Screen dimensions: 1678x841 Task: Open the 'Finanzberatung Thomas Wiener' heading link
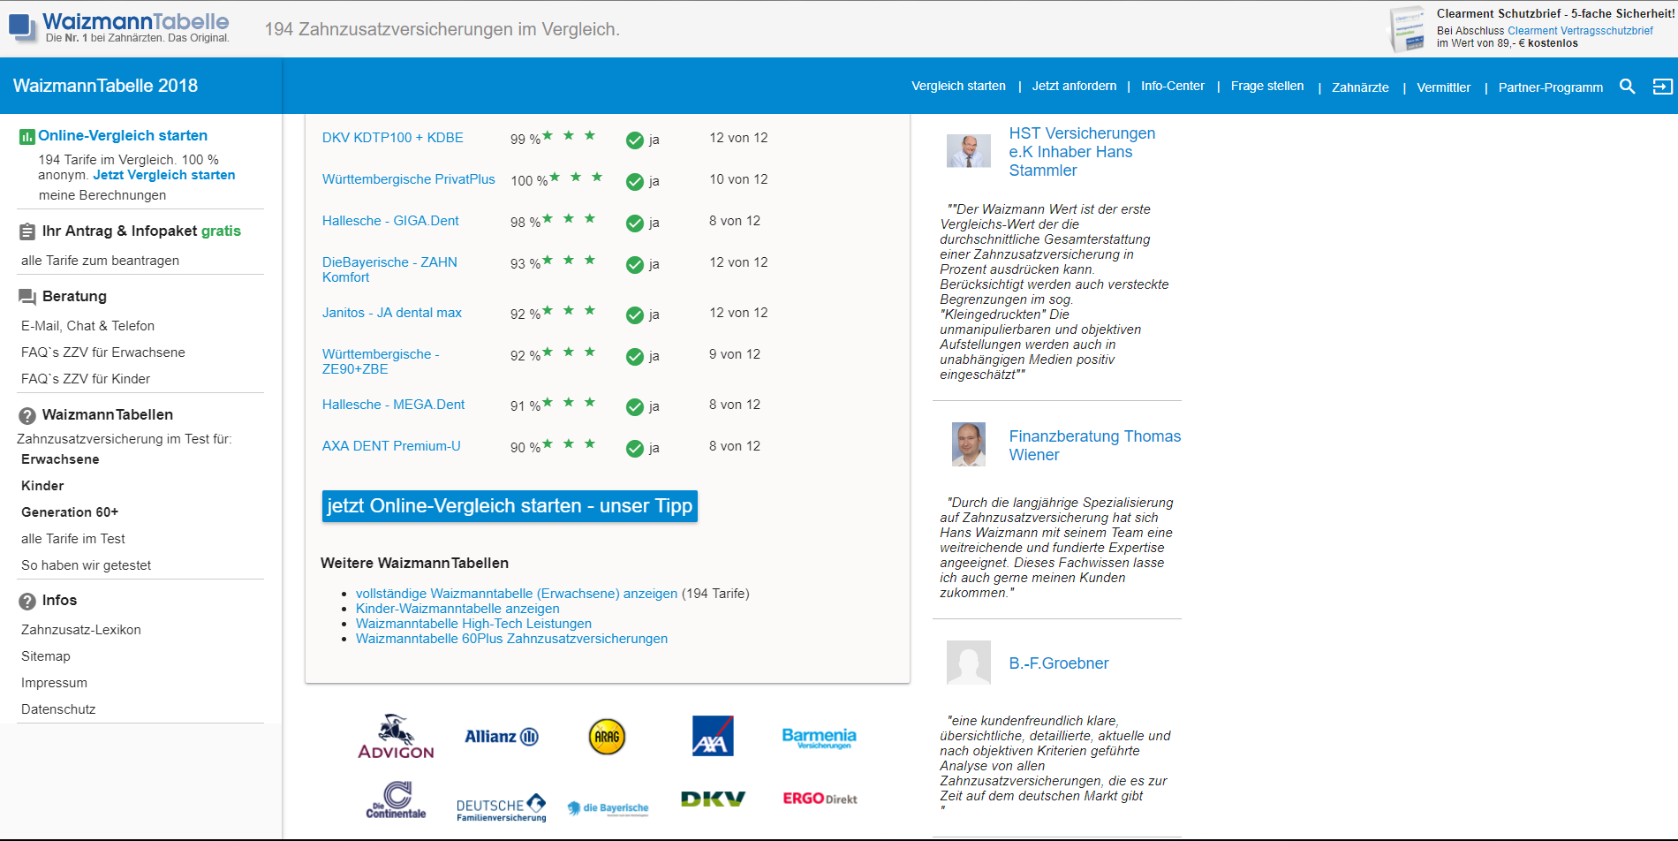(x=1095, y=445)
